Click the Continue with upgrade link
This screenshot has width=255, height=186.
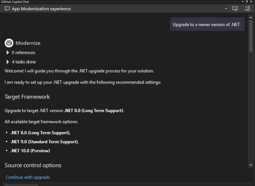click(x=28, y=177)
